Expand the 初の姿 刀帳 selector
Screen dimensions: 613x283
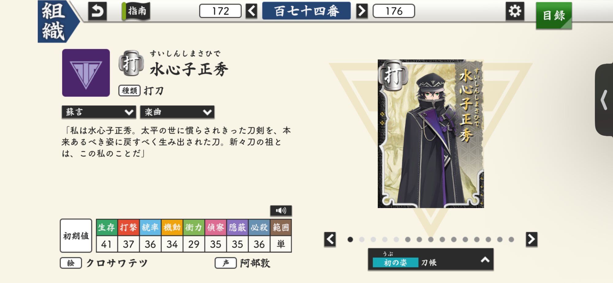pos(431,259)
